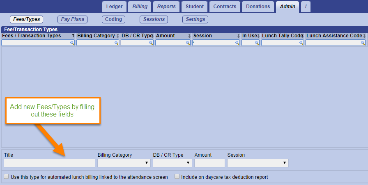This screenshot has width=368, height=185.
Task: Open the Donations tab
Action: point(258,7)
